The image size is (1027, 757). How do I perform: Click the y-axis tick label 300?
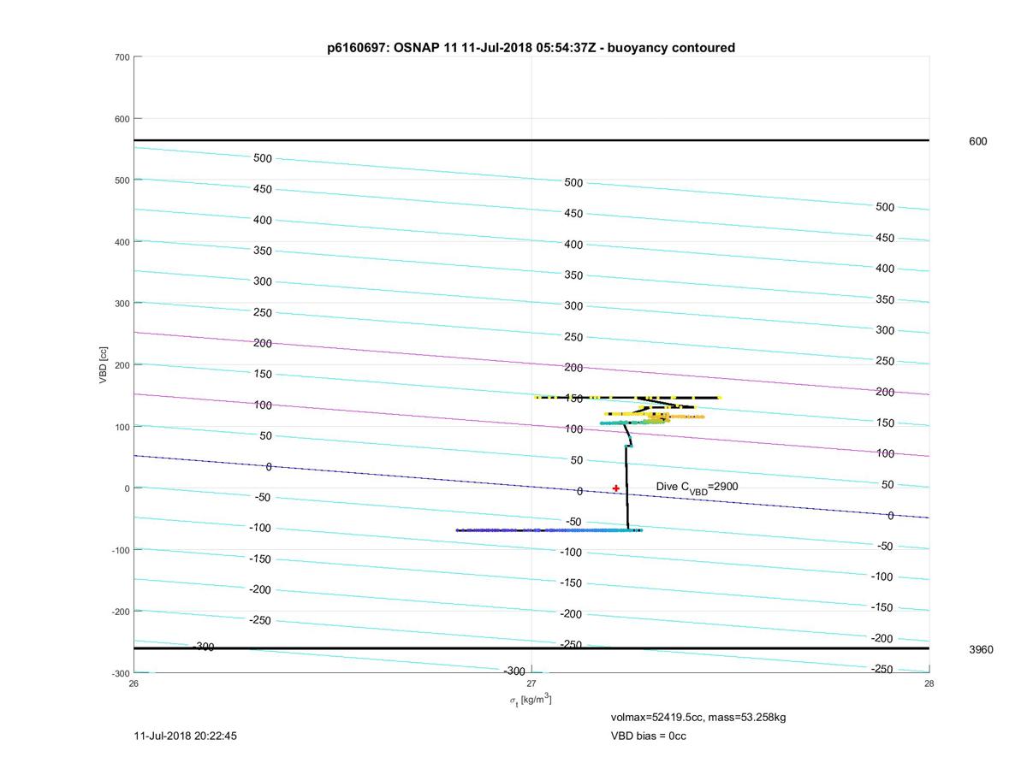click(x=122, y=304)
